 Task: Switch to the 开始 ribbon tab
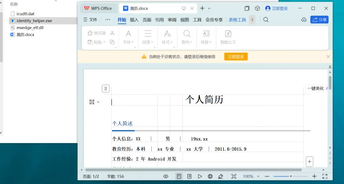click(x=122, y=20)
